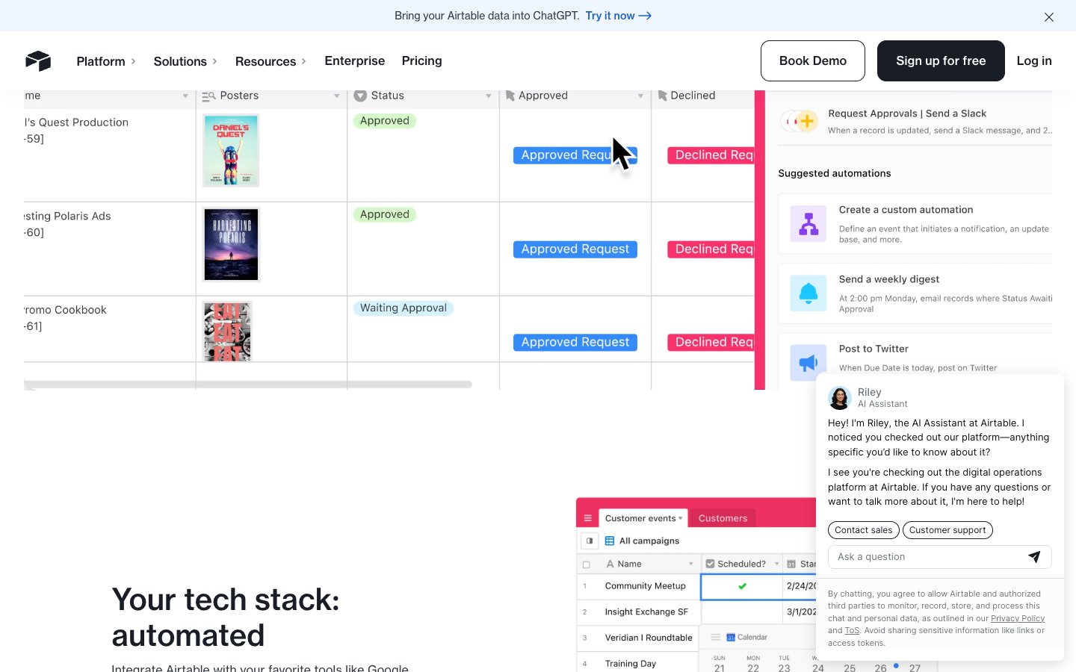
Task: Send the chat message with paper plane icon
Action: 1034,557
